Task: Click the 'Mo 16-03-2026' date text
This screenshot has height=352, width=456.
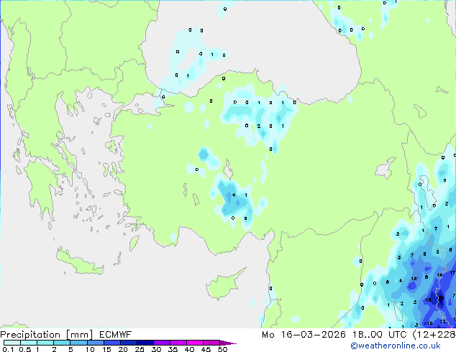Action: [x=304, y=335]
